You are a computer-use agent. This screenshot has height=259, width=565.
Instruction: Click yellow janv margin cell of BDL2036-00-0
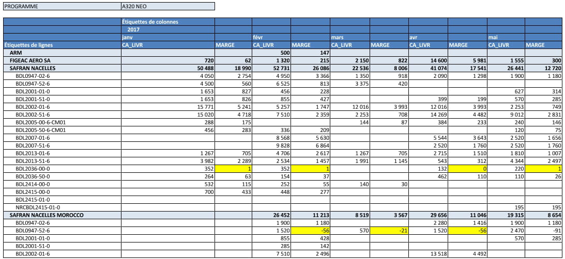click(x=233, y=168)
